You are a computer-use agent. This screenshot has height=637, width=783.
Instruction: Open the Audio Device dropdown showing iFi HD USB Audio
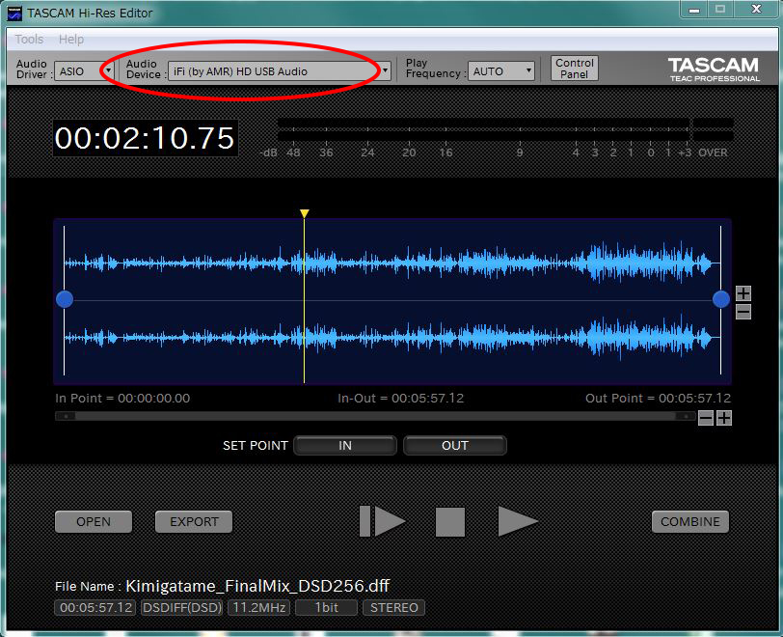(x=383, y=69)
